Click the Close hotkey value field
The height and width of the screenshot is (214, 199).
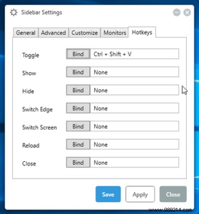click(135, 162)
